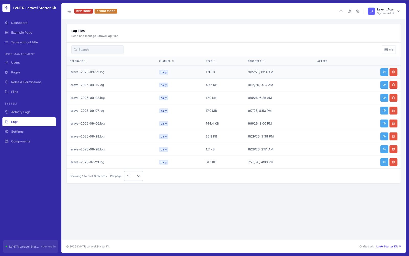Open Roles & Permissions in sidebar
Image resolution: width=409 pixels, height=256 pixels.
pos(29,82)
